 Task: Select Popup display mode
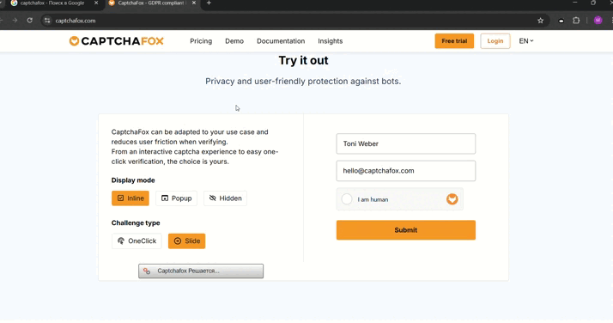(176, 198)
